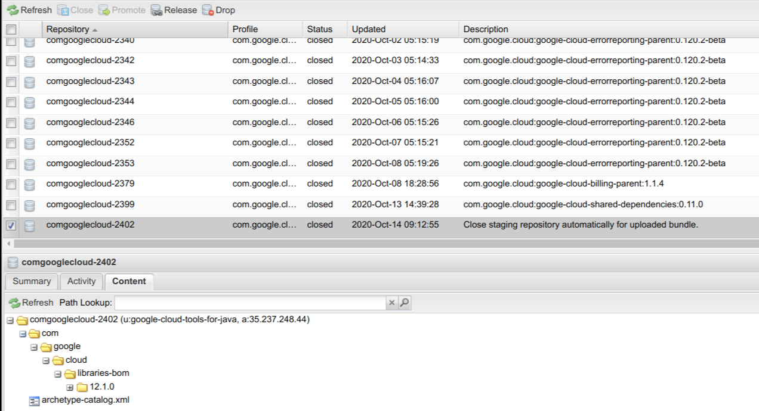
Task: Select the archetype-catalog.xml tree item
Action: pyautogui.click(x=85, y=400)
